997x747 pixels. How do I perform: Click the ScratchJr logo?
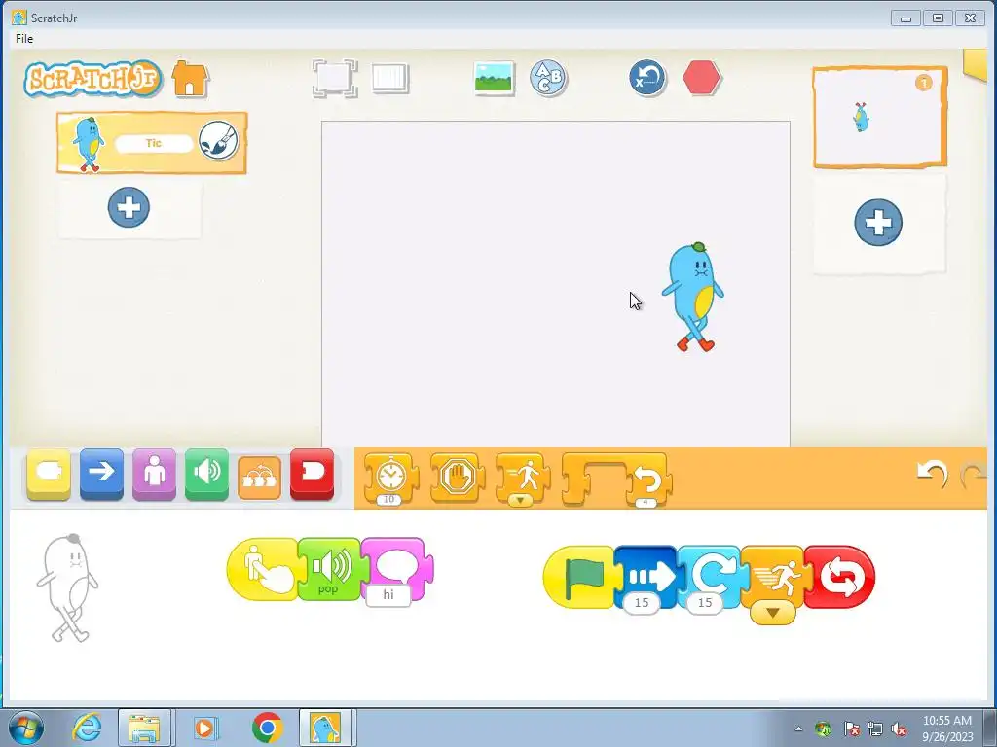[92, 79]
